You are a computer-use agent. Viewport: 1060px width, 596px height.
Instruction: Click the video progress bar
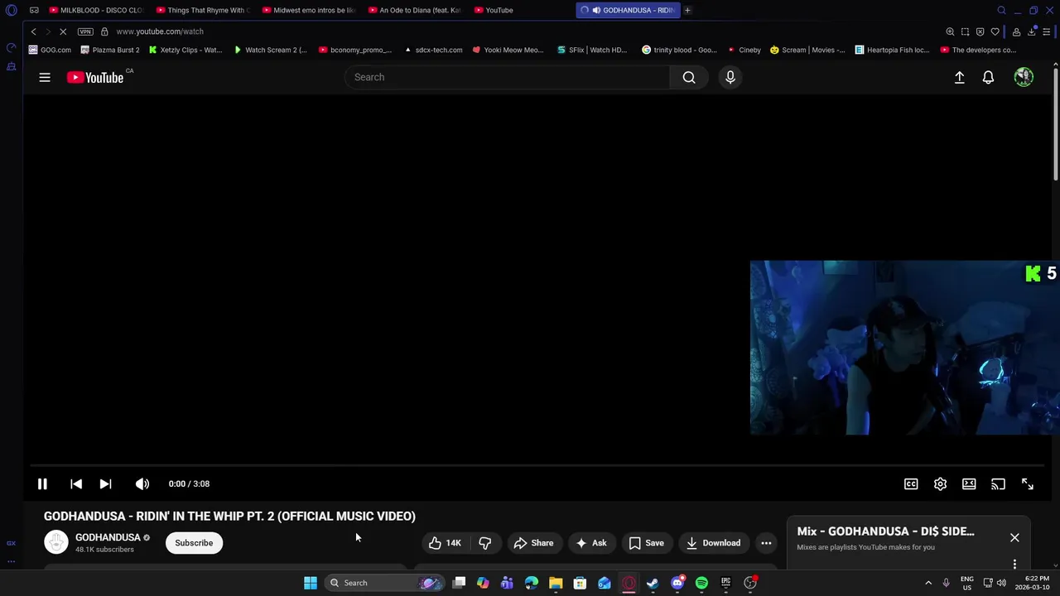pyautogui.click(x=536, y=466)
